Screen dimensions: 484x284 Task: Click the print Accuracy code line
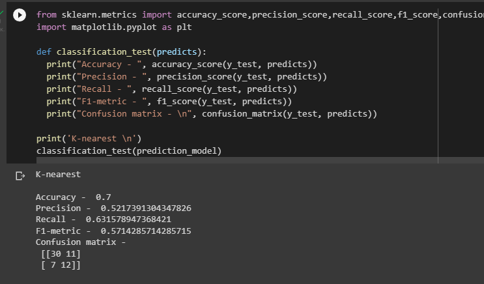point(182,64)
